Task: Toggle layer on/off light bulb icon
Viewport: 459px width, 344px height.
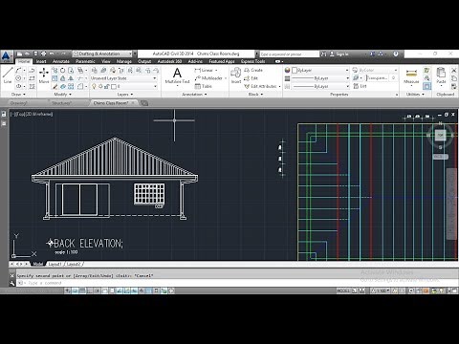Action: click(x=94, y=86)
